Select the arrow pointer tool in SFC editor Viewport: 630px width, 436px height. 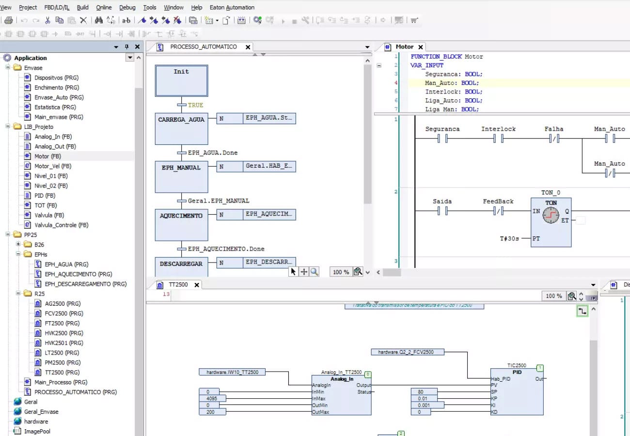[x=293, y=272]
